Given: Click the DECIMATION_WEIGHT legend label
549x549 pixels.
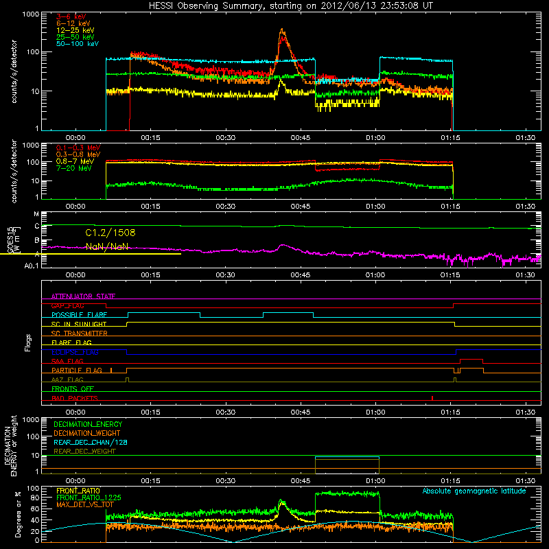Looking at the screenshot, I should 87,433.
